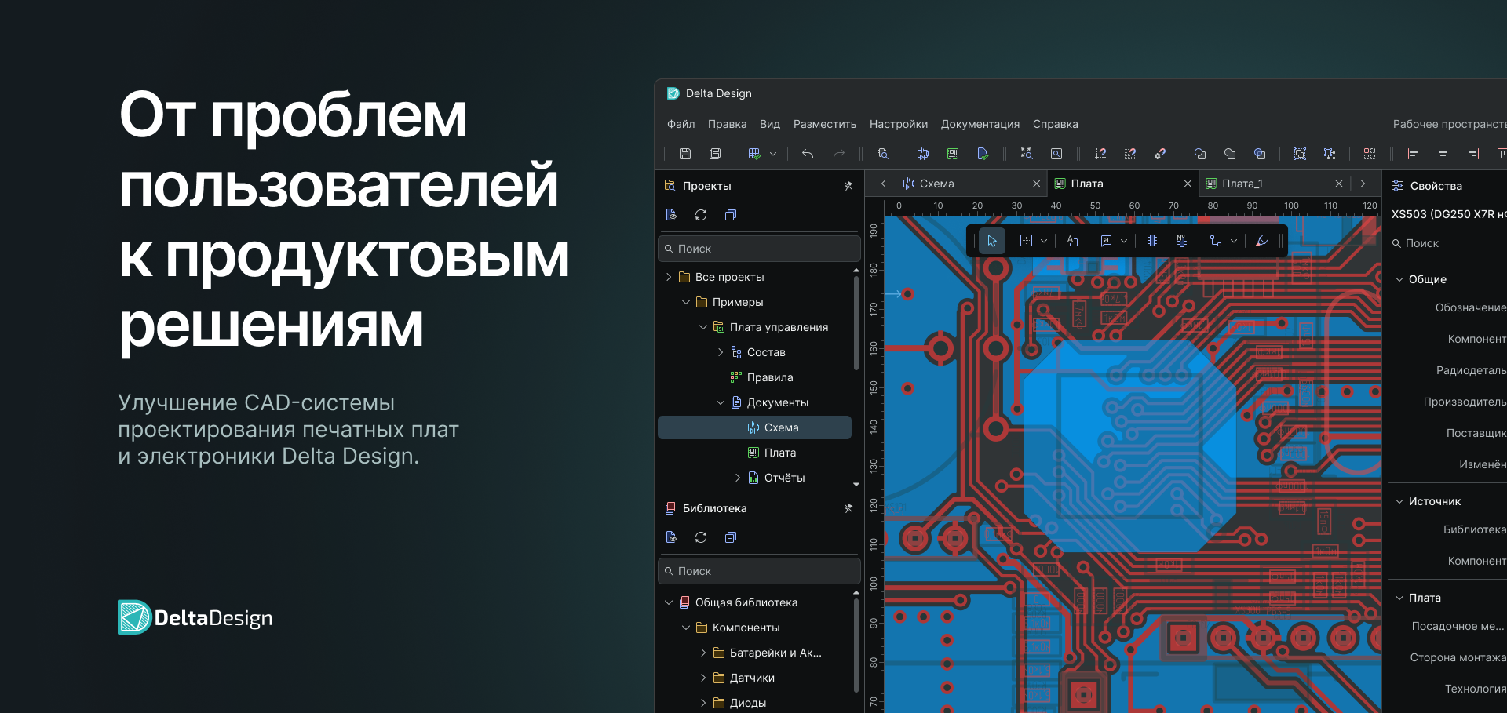The image size is (1507, 713).
Task: Open the dropdown beside the table checkmark icon
Action: click(x=773, y=154)
